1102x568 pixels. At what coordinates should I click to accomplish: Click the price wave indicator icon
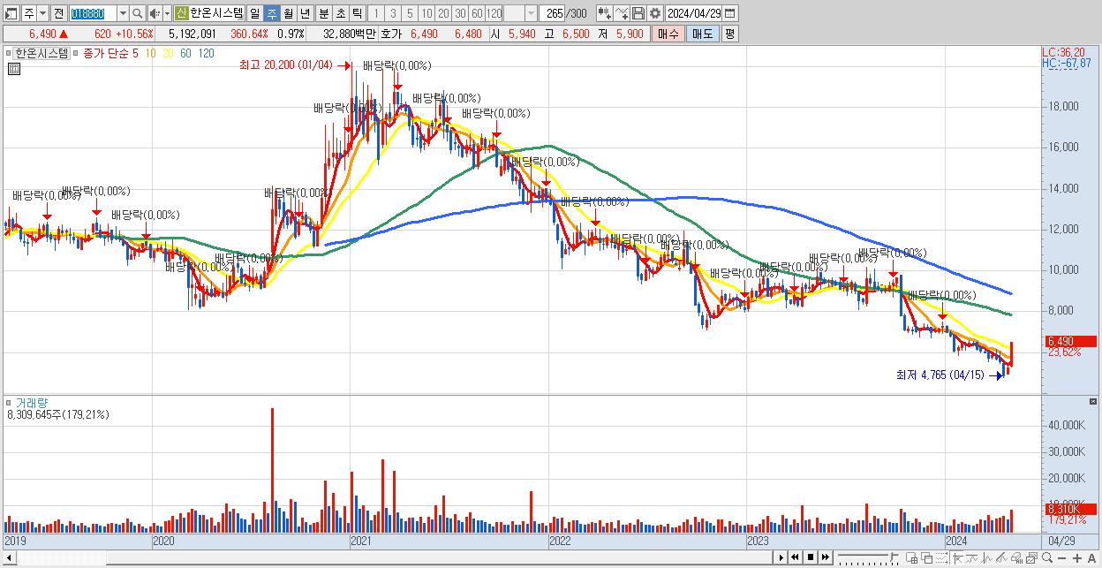coord(987,558)
